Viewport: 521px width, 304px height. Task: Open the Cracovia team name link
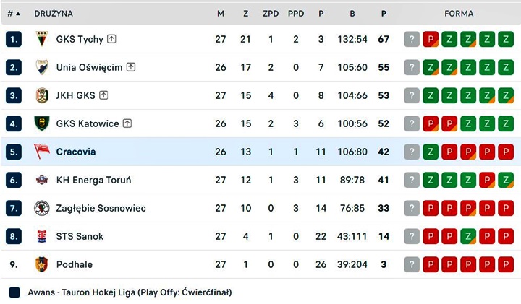coord(76,152)
